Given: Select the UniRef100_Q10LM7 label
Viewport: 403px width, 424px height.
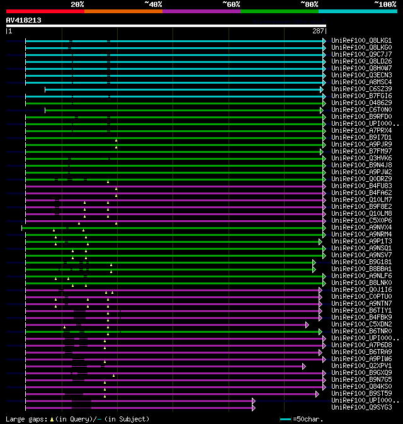Looking at the screenshot, I should tap(361, 200).
